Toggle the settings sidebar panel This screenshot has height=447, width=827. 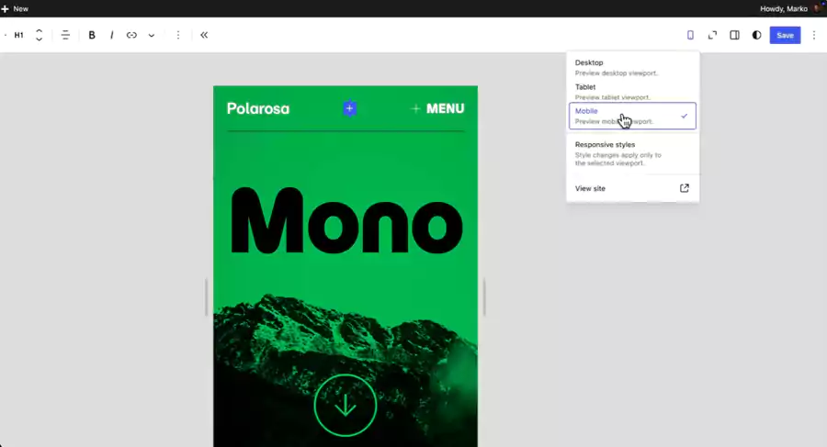pyautogui.click(x=734, y=35)
